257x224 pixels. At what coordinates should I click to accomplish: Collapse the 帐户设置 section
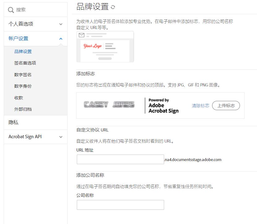(61, 39)
